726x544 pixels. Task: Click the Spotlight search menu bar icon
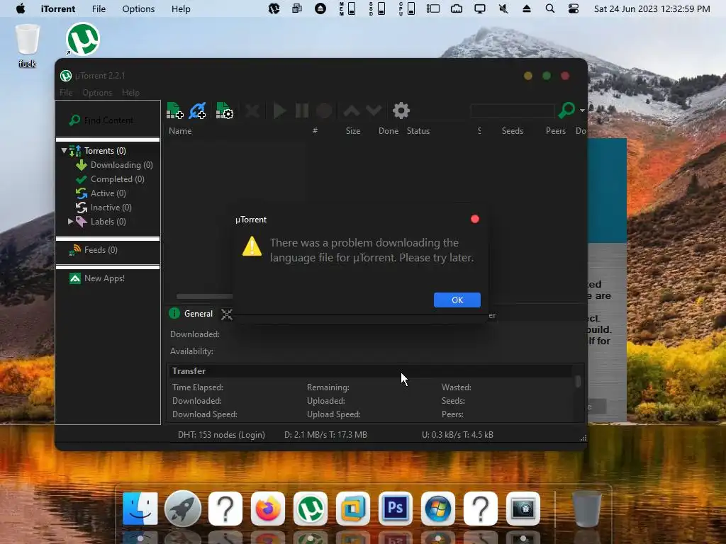(x=549, y=8)
